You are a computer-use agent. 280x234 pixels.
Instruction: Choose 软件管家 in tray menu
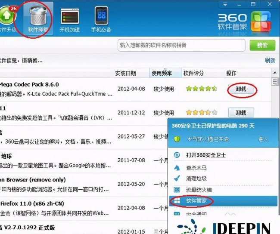pos(223,201)
